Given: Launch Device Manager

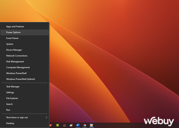Looking at the screenshot, I should point(25,50).
